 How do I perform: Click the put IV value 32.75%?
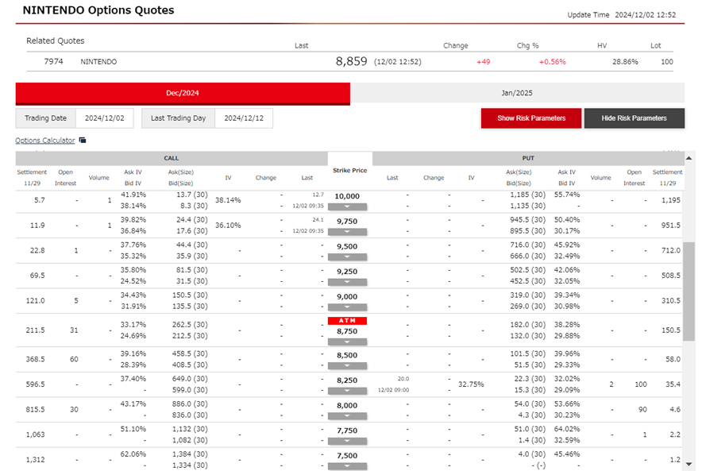click(471, 384)
